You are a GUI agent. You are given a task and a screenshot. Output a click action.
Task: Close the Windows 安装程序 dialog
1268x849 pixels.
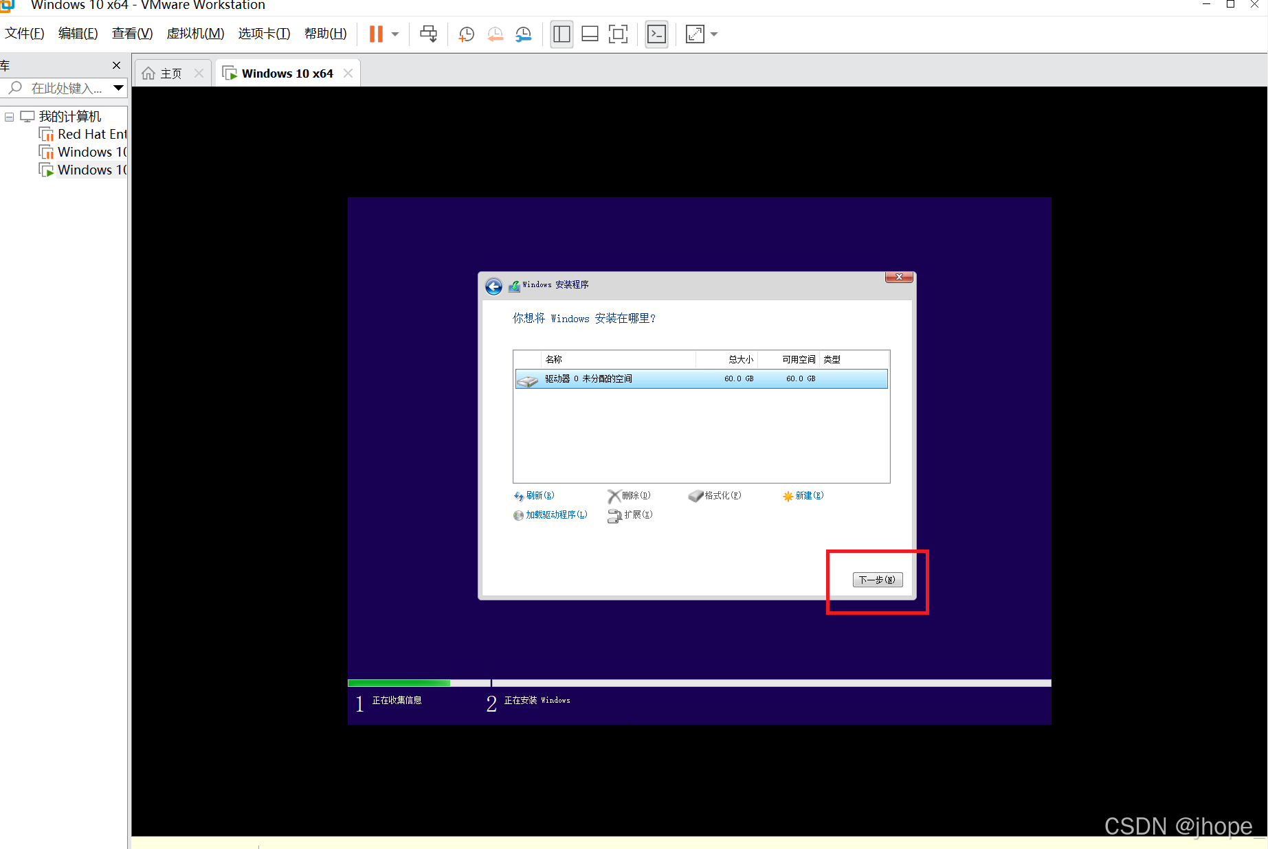[x=899, y=277]
